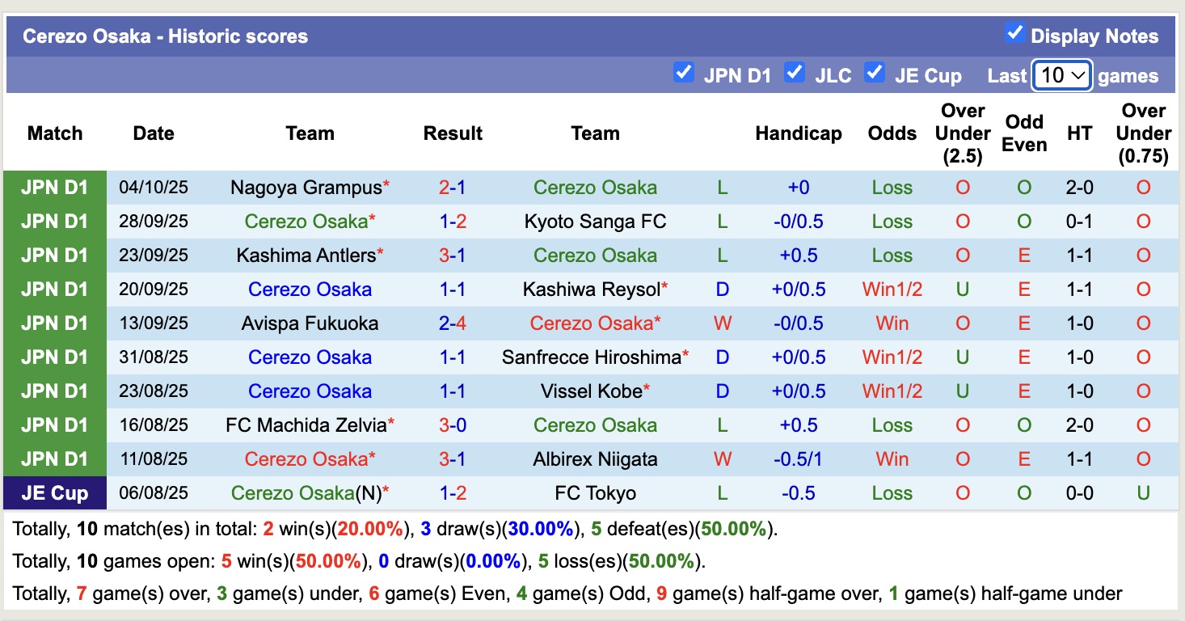Sort by the Date column header

pos(154,133)
